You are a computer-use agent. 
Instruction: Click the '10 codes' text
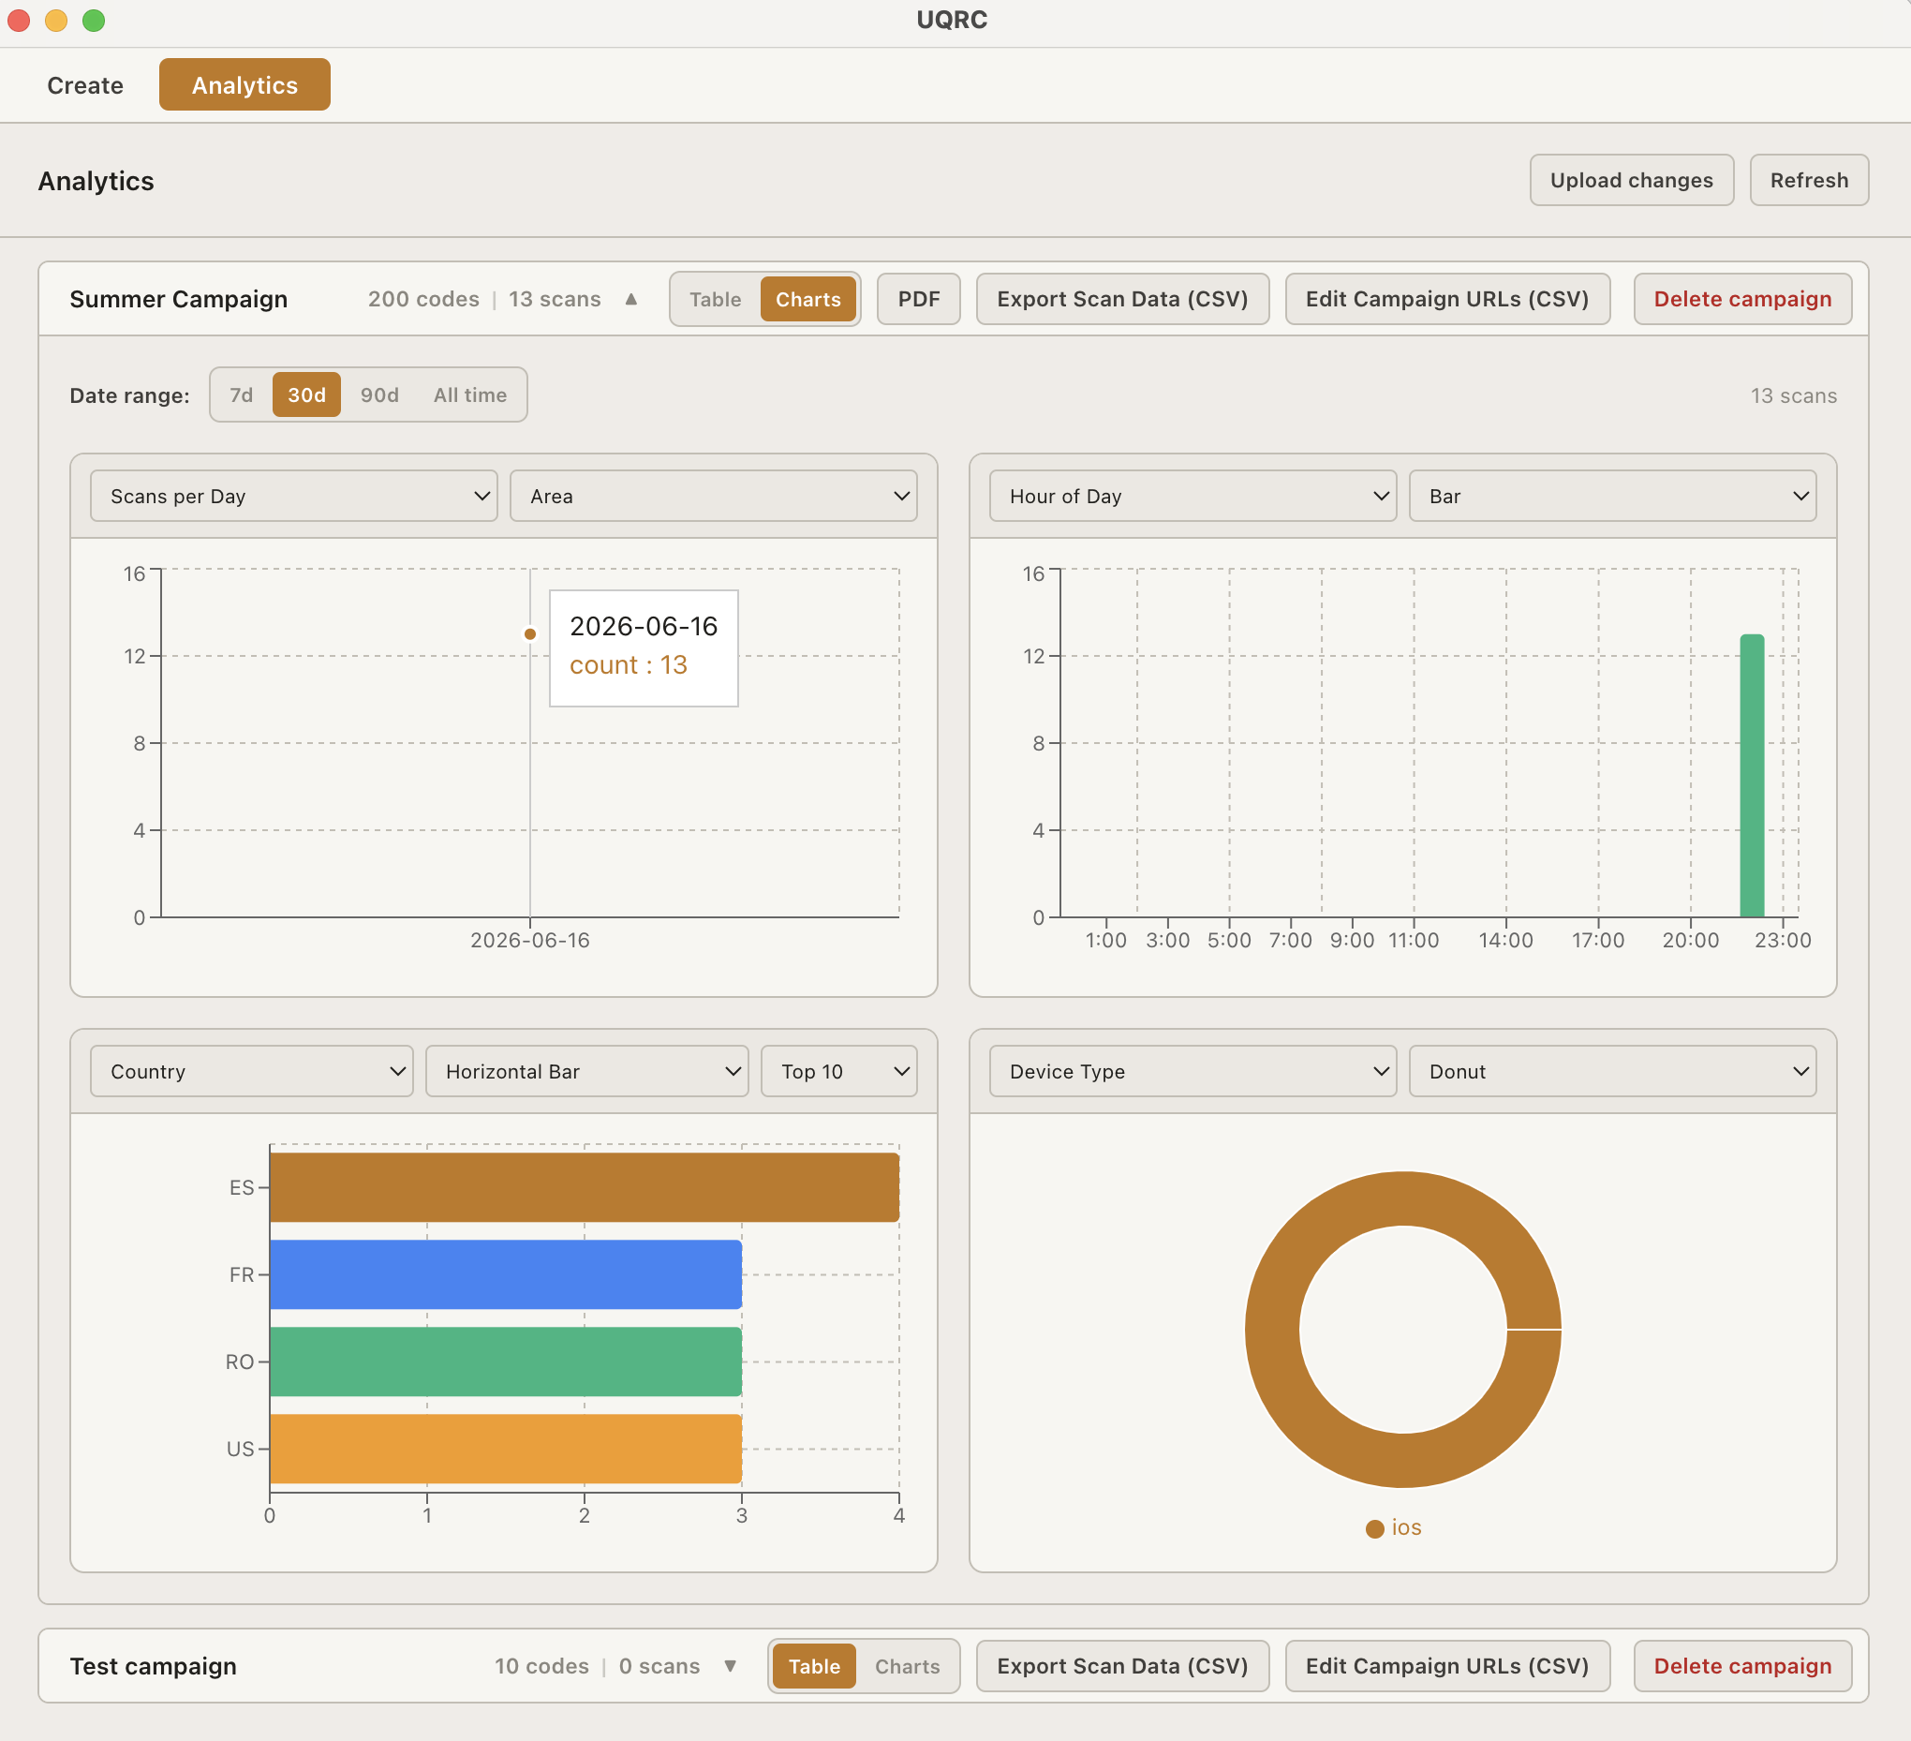click(541, 1666)
